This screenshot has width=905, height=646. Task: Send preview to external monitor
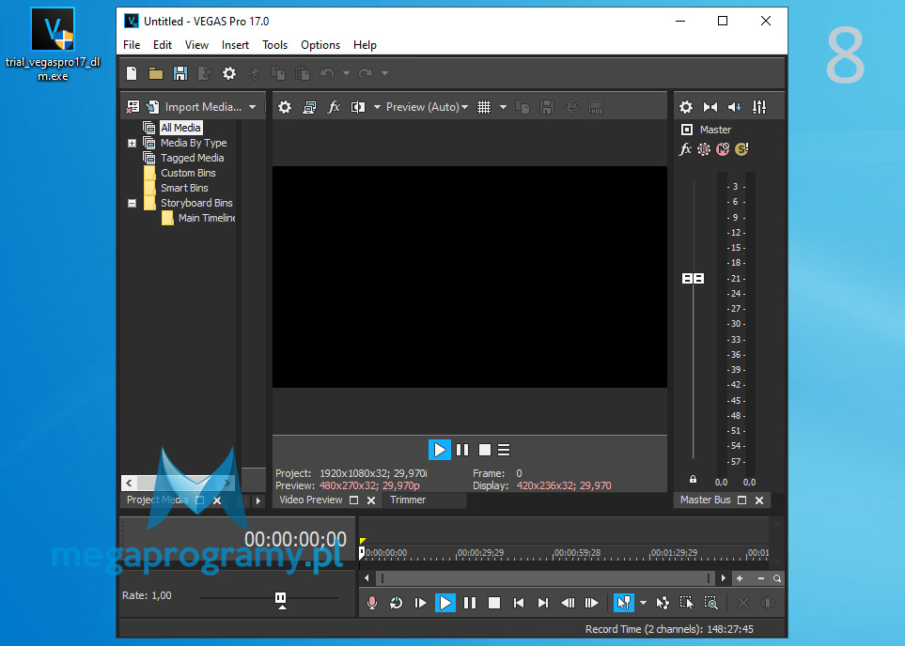click(309, 107)
